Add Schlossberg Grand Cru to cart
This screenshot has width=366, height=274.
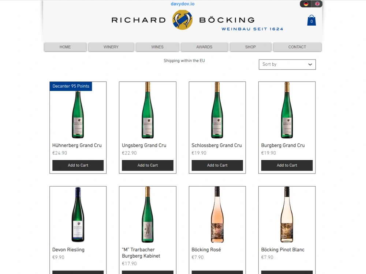click(217, 165)
